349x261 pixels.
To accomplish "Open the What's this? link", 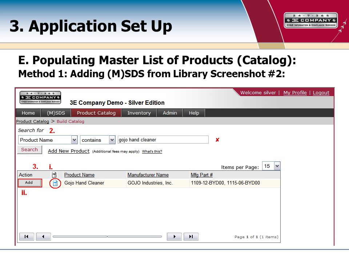I will point(152,152).
